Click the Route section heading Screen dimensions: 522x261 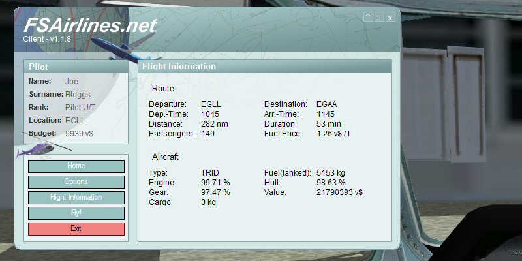pyautogui.click(x=162, y=89)
